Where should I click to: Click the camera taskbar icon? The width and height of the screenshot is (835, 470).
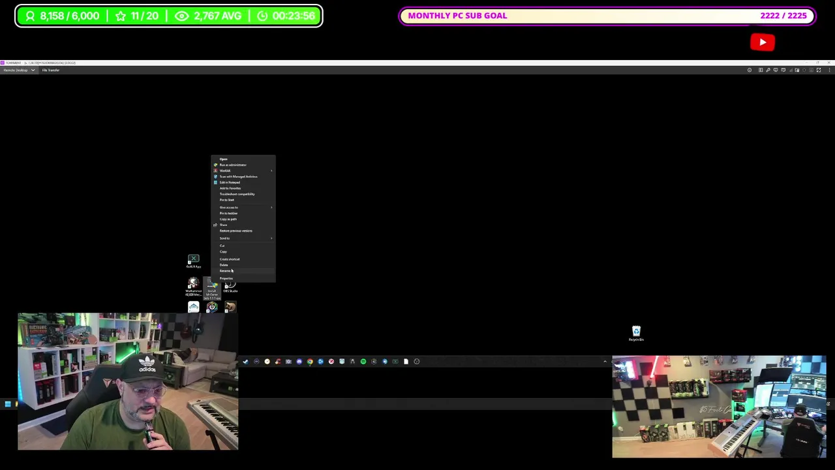tap(288, 362)
